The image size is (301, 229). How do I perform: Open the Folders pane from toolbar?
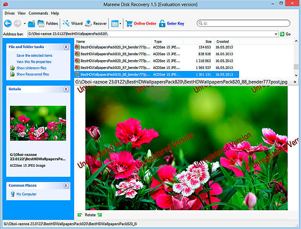click(48, 23)
